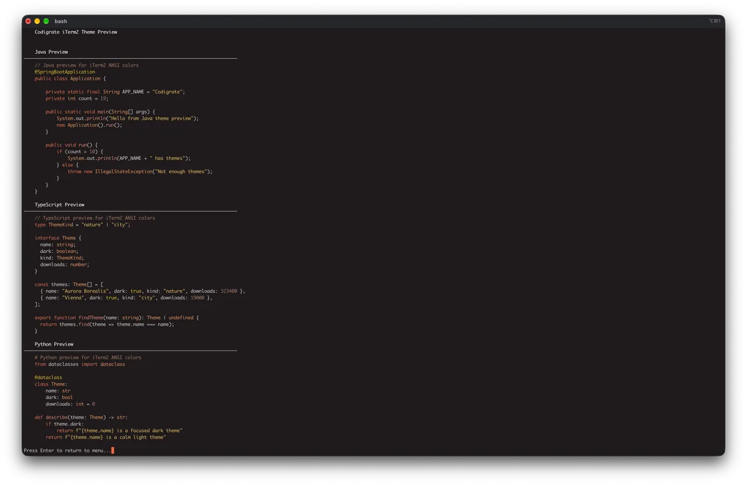The height and width of the screenshot is (485, 747).
Task: Click the "Vienna" theme entry line
Action: 126,298
